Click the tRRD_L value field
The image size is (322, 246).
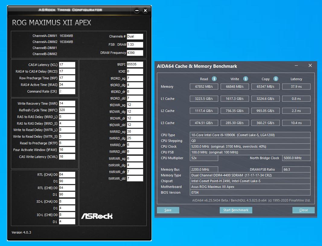[67, 117]
